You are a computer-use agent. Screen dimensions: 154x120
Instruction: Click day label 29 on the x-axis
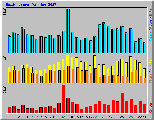coord(135,117)
